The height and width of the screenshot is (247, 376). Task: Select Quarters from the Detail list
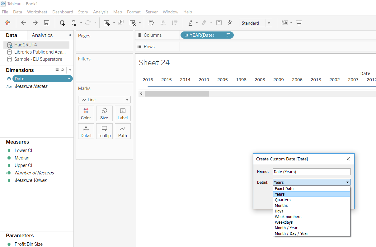click(x=283, y=200)
